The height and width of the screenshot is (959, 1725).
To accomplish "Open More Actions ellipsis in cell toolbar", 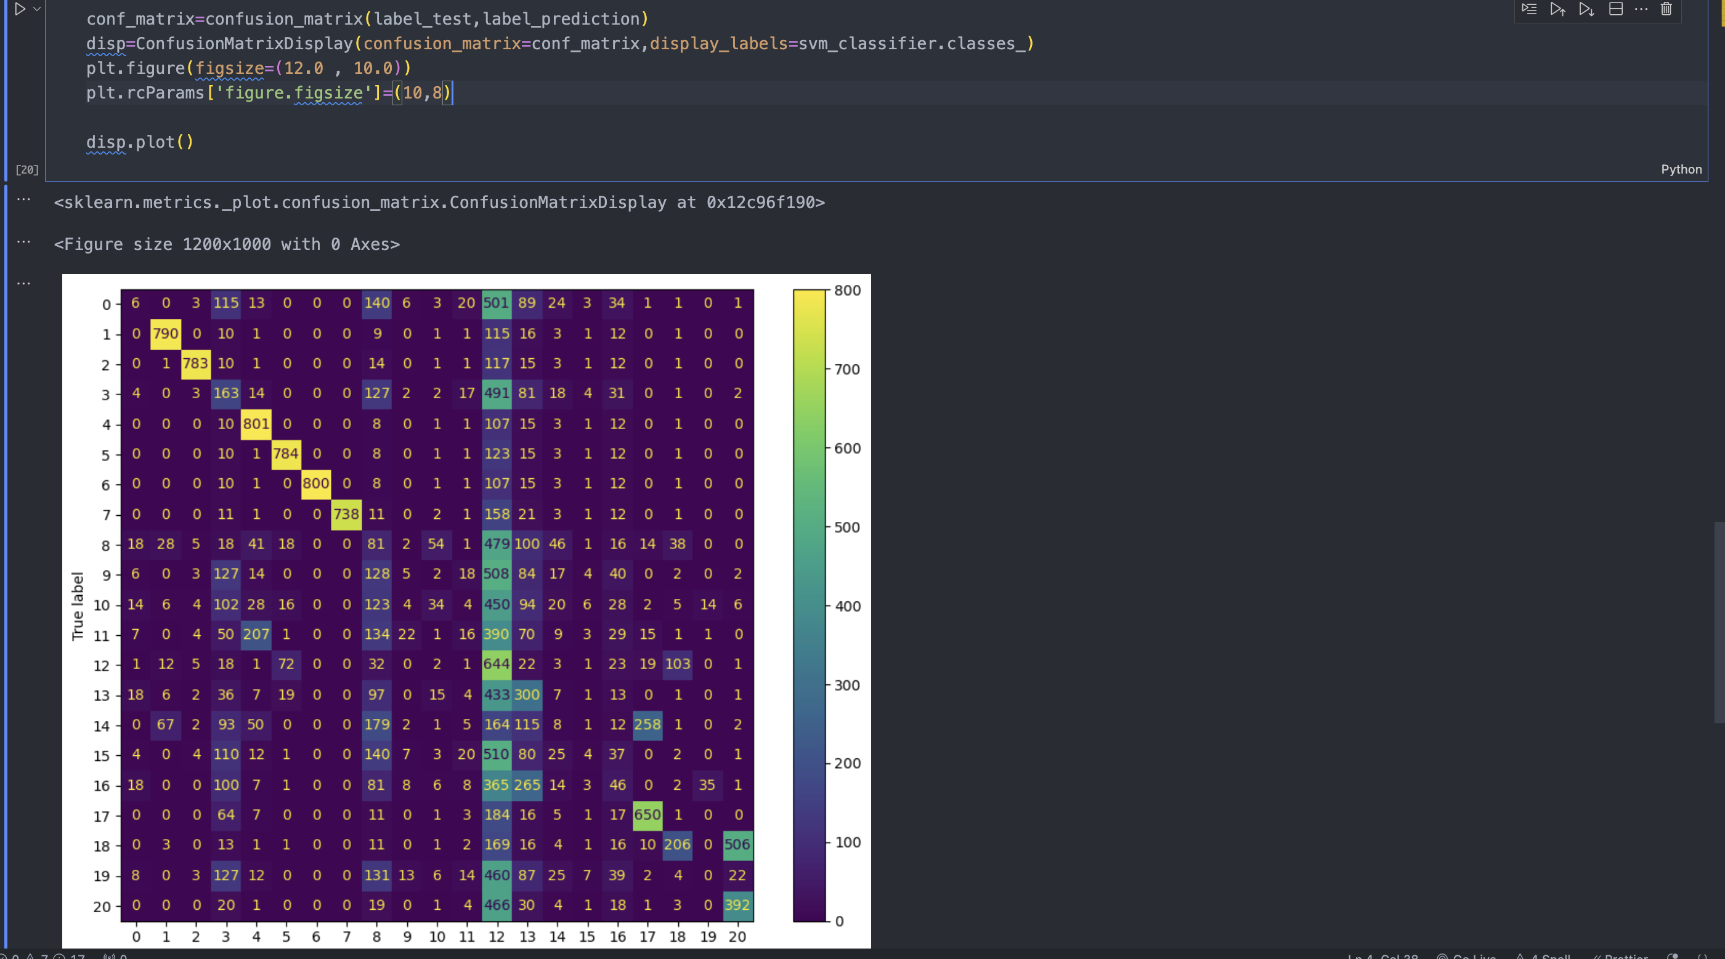I will coord(1641,9).
